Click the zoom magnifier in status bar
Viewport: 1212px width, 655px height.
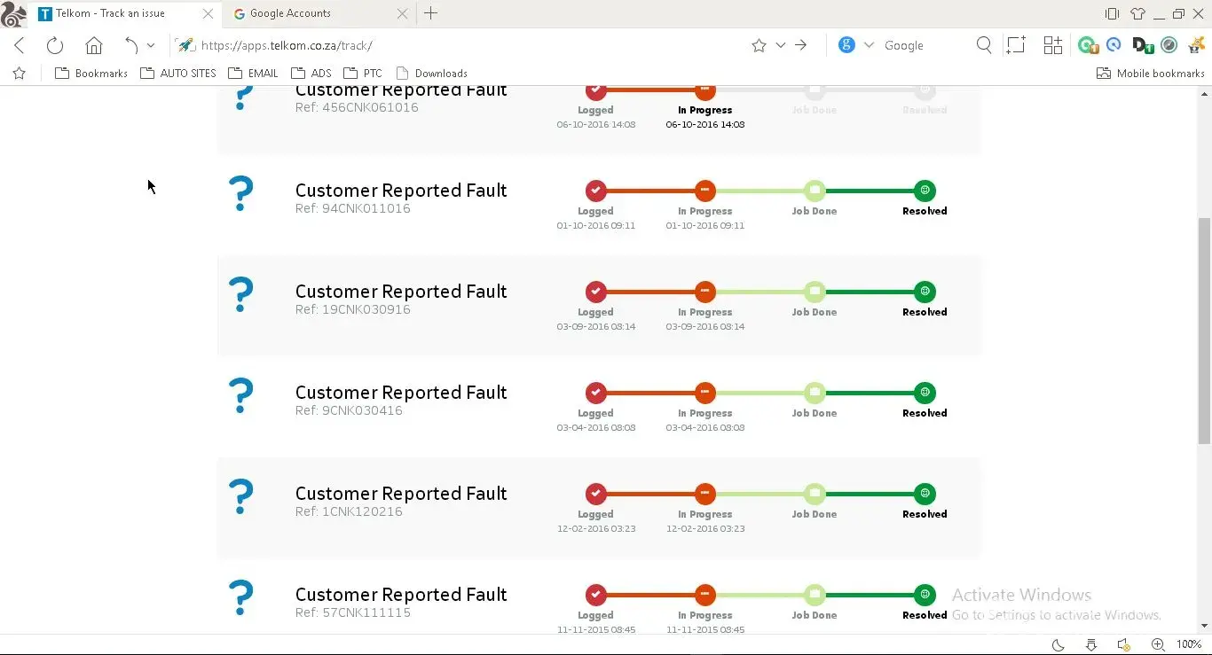pyautogui.click(x=1158, y=644)
